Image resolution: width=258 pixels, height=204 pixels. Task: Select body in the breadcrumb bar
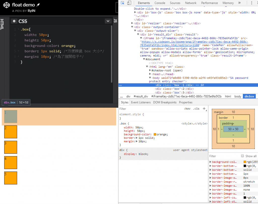[x=238, y=96]
